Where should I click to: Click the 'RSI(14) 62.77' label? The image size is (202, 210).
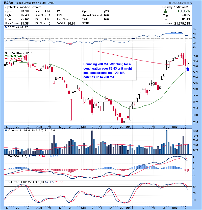(18, 27)
